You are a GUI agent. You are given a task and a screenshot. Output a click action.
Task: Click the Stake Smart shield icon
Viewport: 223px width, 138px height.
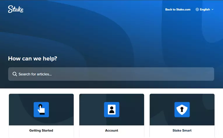(x=182, y=110)
